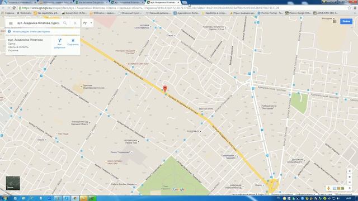Open 'Сервисы' apps bookmark
This screenshot has height=201, width=358.
click(8, 13)
